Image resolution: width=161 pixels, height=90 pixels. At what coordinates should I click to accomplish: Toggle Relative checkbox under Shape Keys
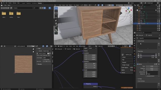(137, 64)
